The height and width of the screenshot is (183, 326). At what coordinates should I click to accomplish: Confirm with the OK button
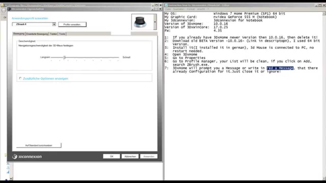coord(112,157)
